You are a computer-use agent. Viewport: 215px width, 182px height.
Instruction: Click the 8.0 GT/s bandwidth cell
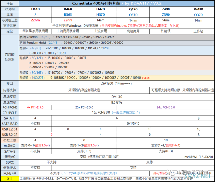(117, 102)
